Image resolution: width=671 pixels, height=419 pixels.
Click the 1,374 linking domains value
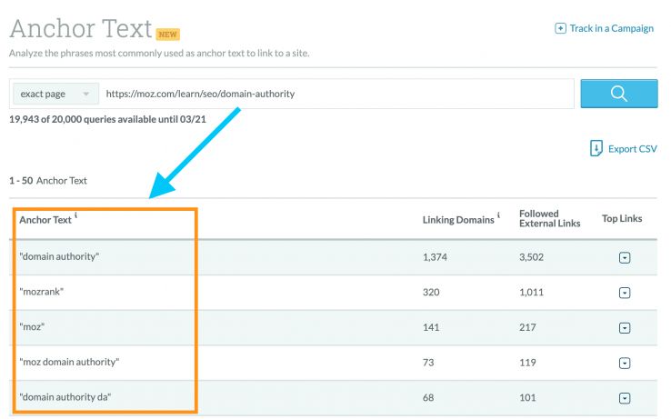click(435, 257)
